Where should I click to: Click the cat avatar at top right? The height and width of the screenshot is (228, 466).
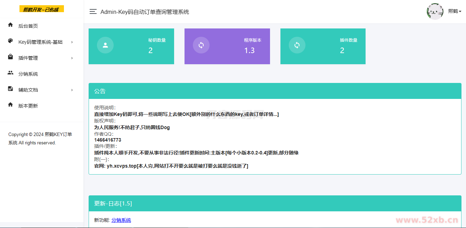point(435,11)
